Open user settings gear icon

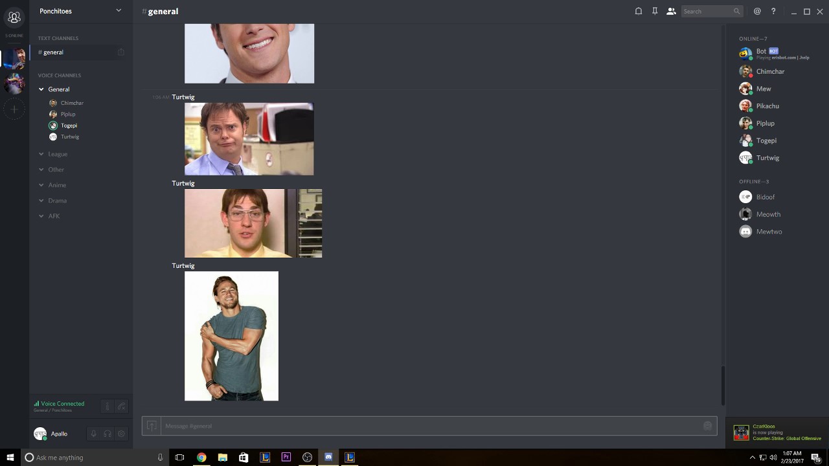coord(121,434)
